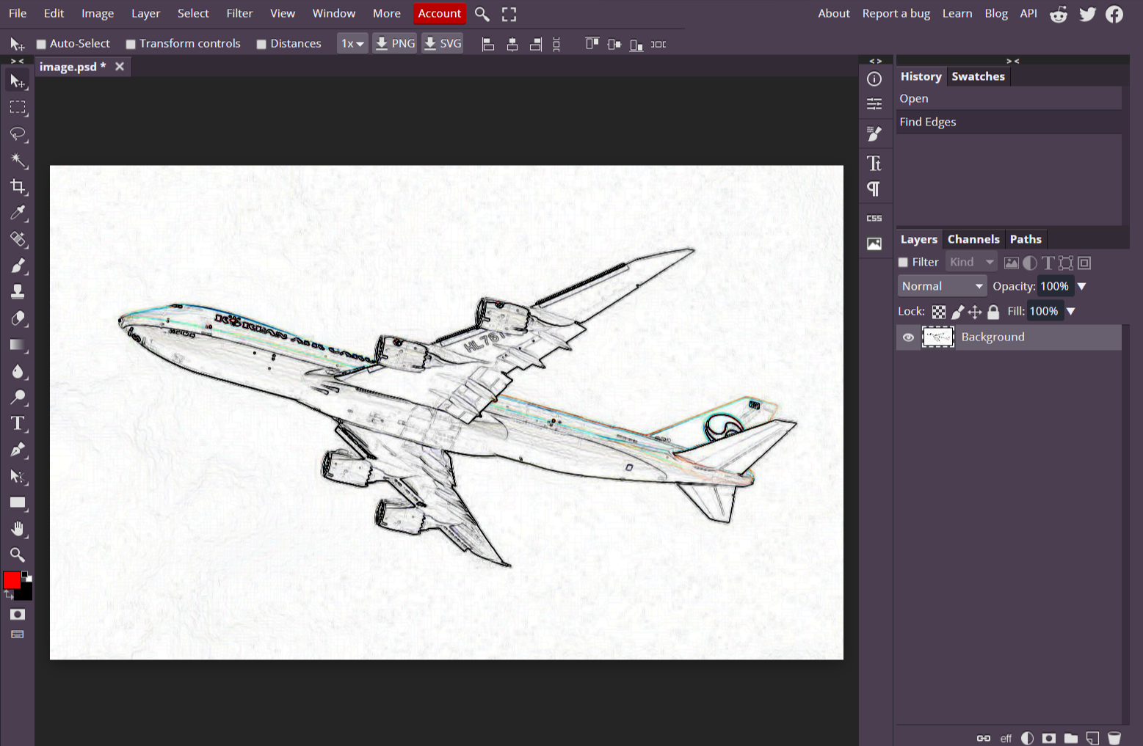Image resolution: width=1143 pixels, height=746 pixels.
Task: Toggle lock transparent pixels
Action: (939, 312)
